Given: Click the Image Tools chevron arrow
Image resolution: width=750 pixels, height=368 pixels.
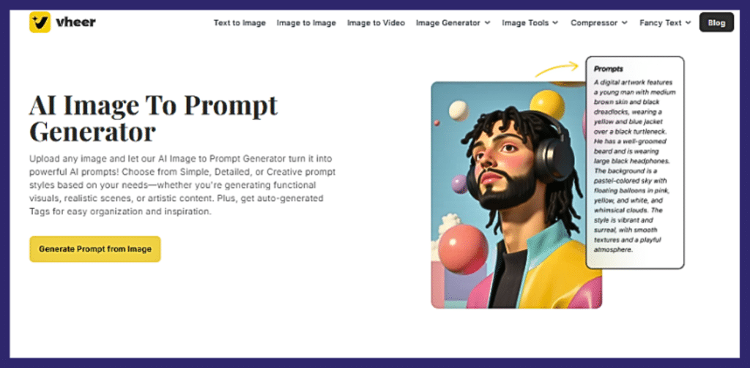Looking at the screenshot, I should (x=555, y=23).
